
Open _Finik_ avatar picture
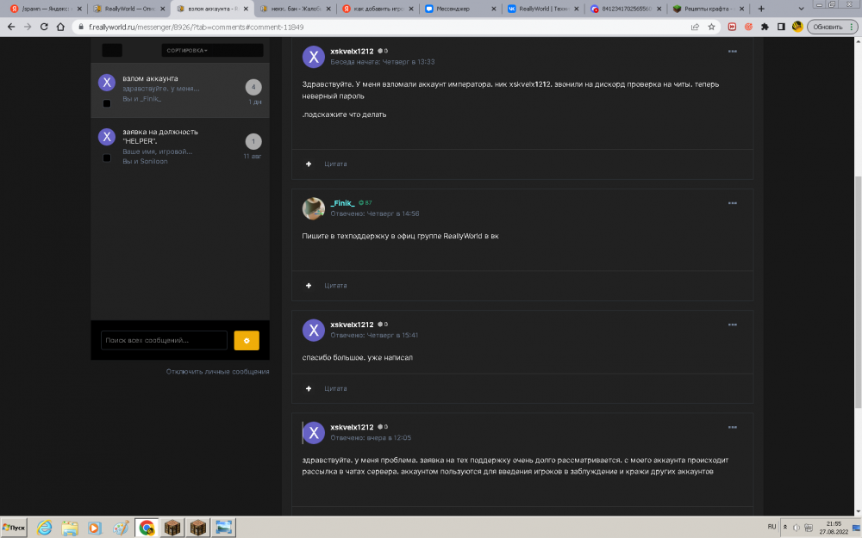pos(314,208)
